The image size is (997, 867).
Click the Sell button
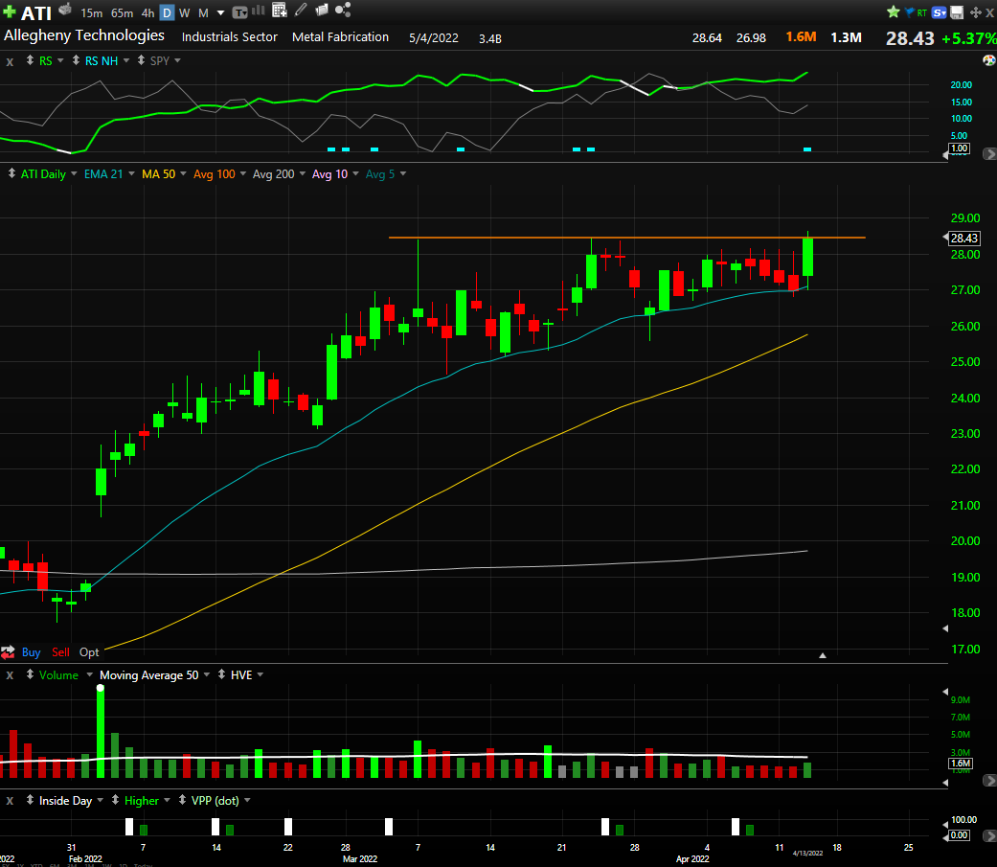point(60,652)
